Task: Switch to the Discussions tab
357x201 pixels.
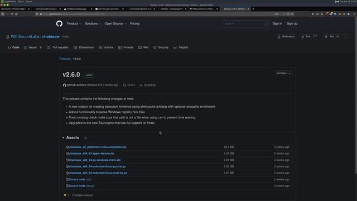Action: click(84, 47)
